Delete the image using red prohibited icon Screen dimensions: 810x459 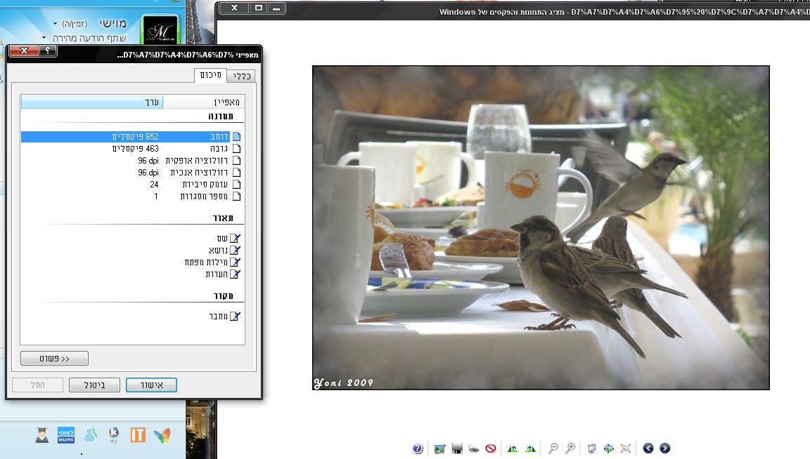pyautogui.click(x=491, y=448)
